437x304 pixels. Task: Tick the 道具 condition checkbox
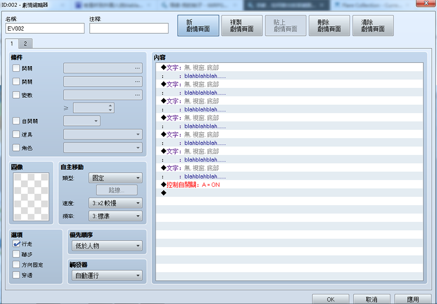pyautogui.click(x=16, y=134)
